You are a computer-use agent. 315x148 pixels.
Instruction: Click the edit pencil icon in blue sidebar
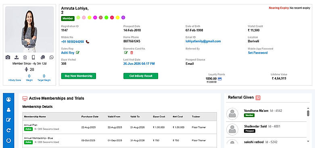pos(8,120)
